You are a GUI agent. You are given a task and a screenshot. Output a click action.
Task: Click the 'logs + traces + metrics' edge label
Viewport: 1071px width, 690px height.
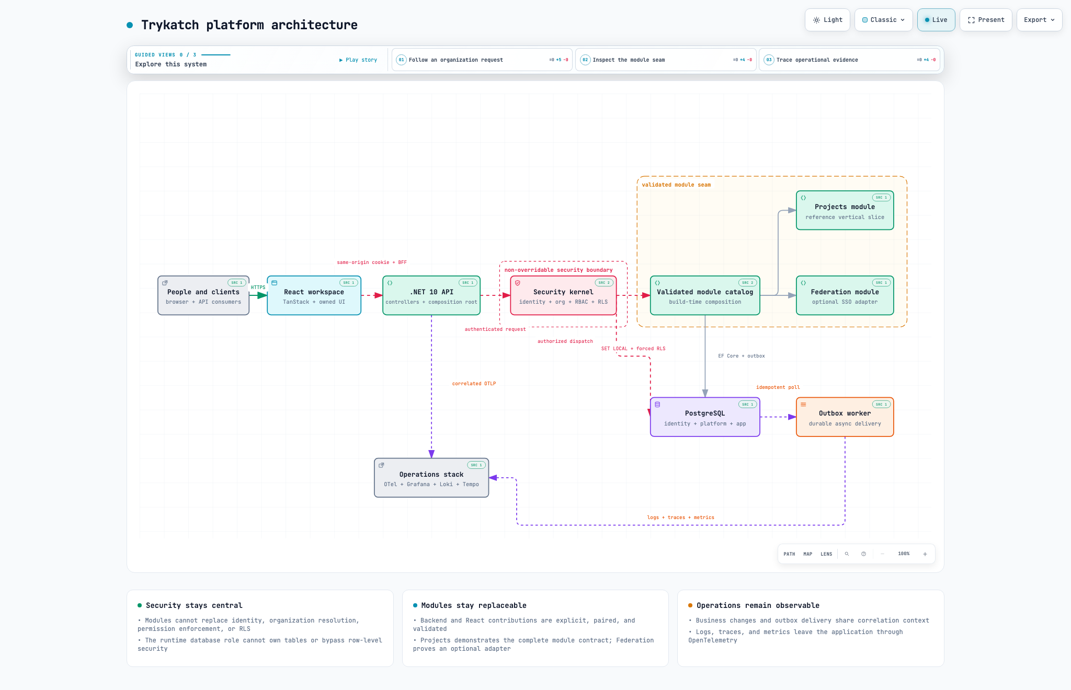[681, 517]
